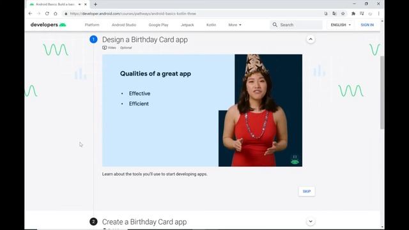Image resolution: width=409 pixels, height=230 pixels.
Task: Open Platform in the navigation
Action: [92, 25]
